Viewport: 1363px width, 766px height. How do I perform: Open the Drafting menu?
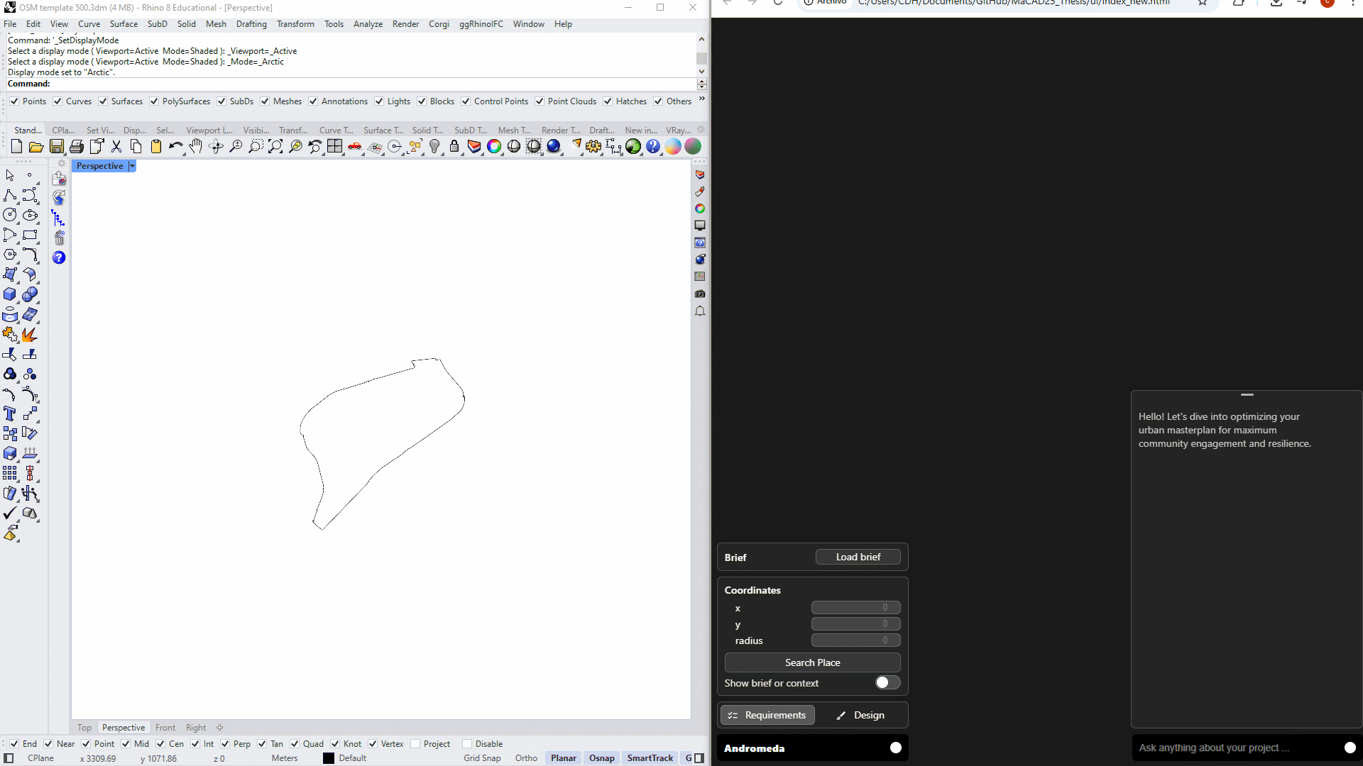(251, 24)
